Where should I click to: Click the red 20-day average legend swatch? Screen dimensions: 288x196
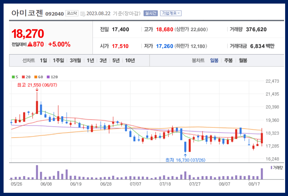pyautogui.click(x=23, y=77)
